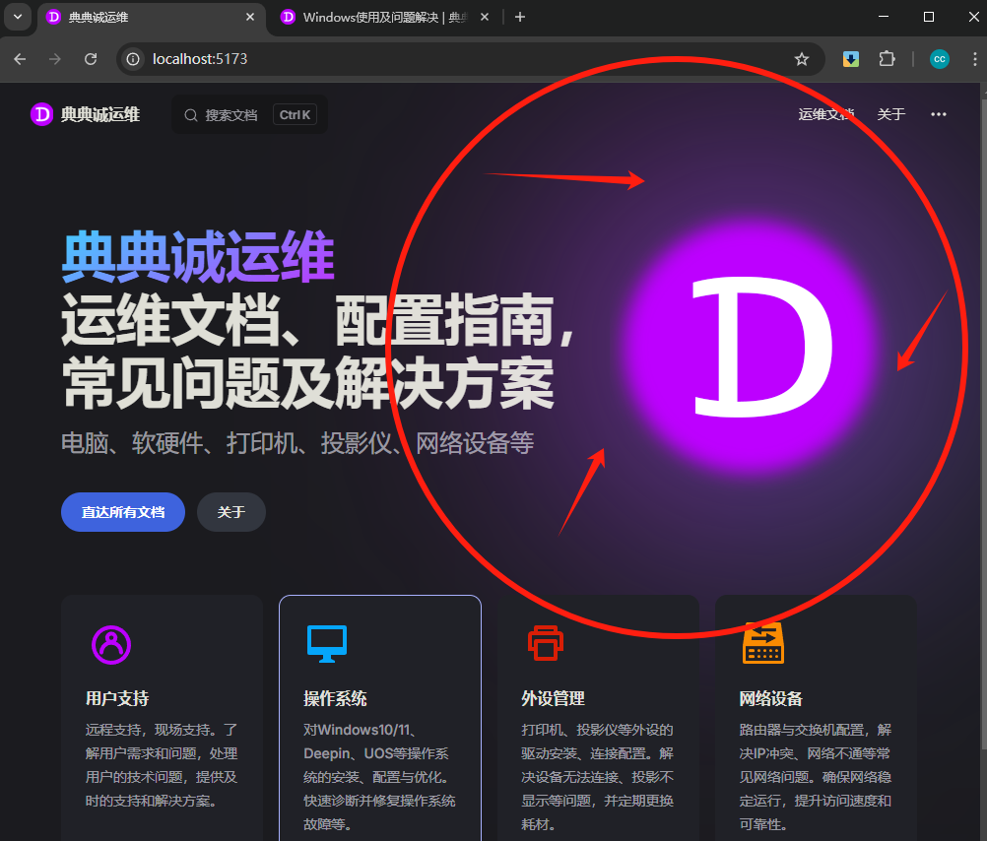Click the 典典诚运维 site logo
This screenshot has height=841, width=987.
[85, 114]
